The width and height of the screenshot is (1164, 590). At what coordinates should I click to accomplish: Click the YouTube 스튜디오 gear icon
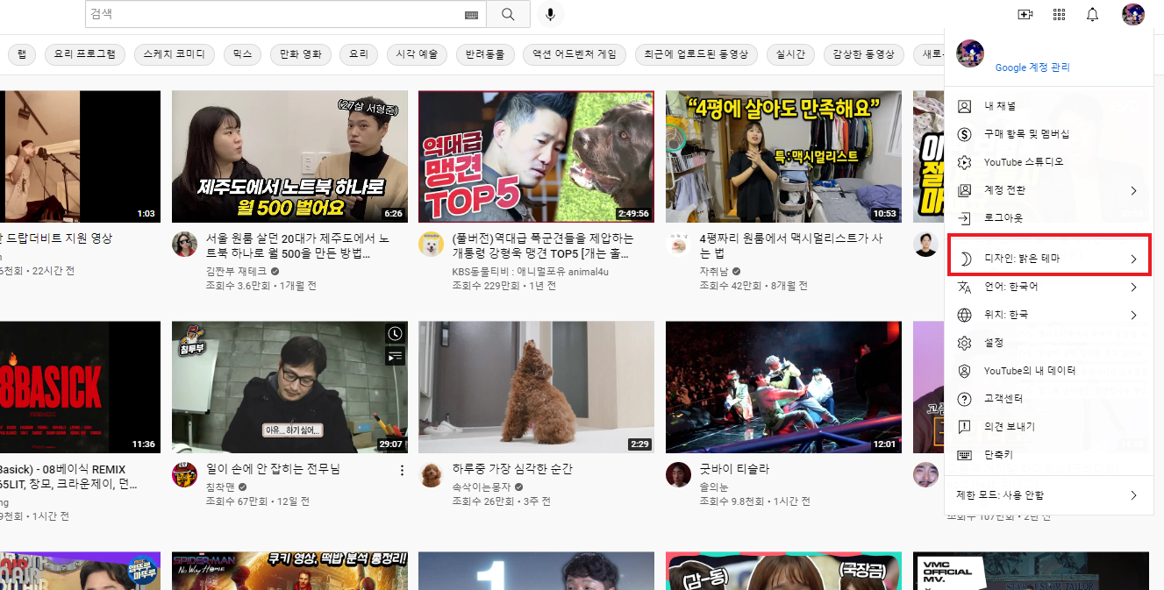(x=964, y=162)
